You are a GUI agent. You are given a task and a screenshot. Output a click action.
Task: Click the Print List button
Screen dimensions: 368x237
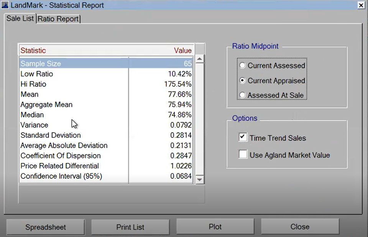130,227
